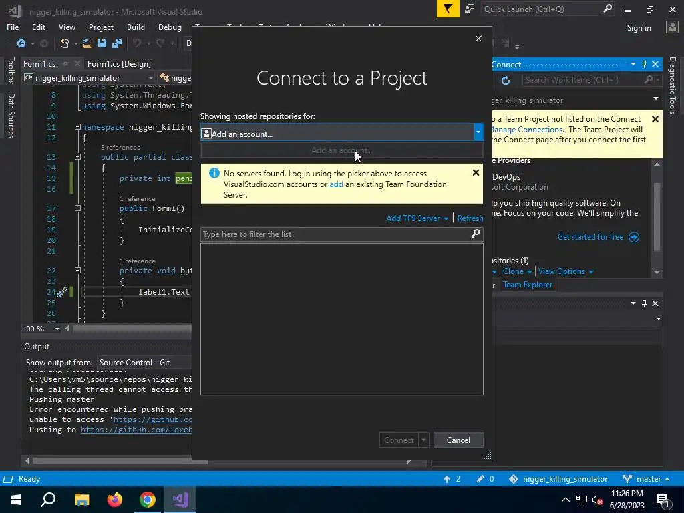Image resolution: width=684 pixels, height=513 pixels.
Task: Click the Refresh link in the dialog
Action: click(x=470, y=218)
